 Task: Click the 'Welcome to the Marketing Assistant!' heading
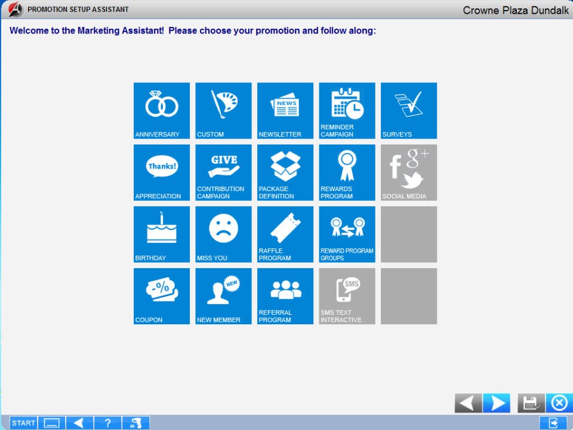87,30
